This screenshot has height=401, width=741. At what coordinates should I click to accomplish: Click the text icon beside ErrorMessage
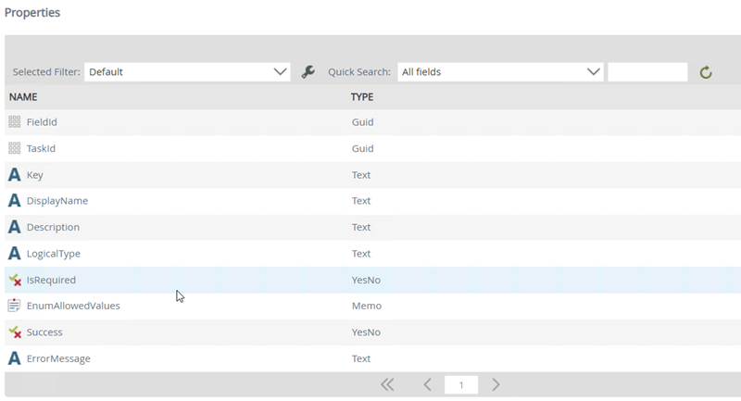14,358
